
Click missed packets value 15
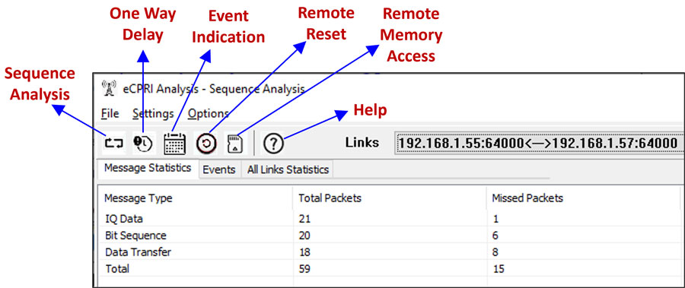(x=498, y=269)
